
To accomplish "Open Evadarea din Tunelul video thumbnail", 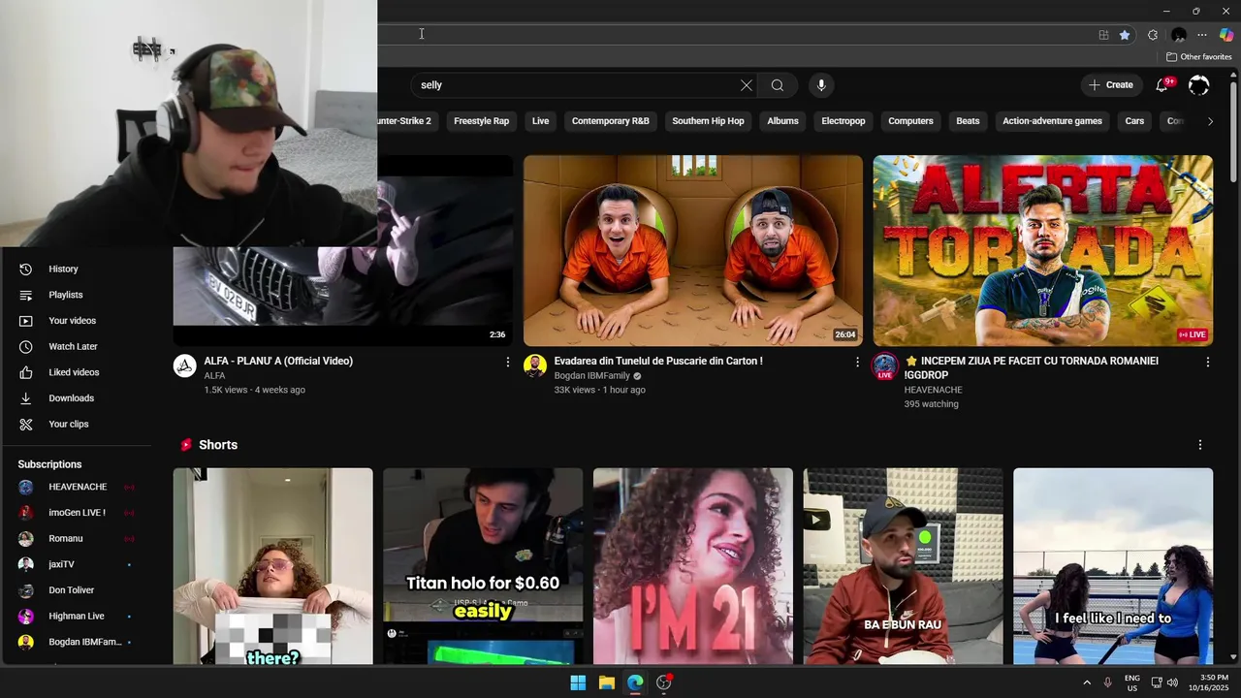I will coord(693,250).
